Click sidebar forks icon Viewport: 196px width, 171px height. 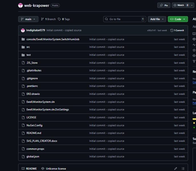click(194, 61)
